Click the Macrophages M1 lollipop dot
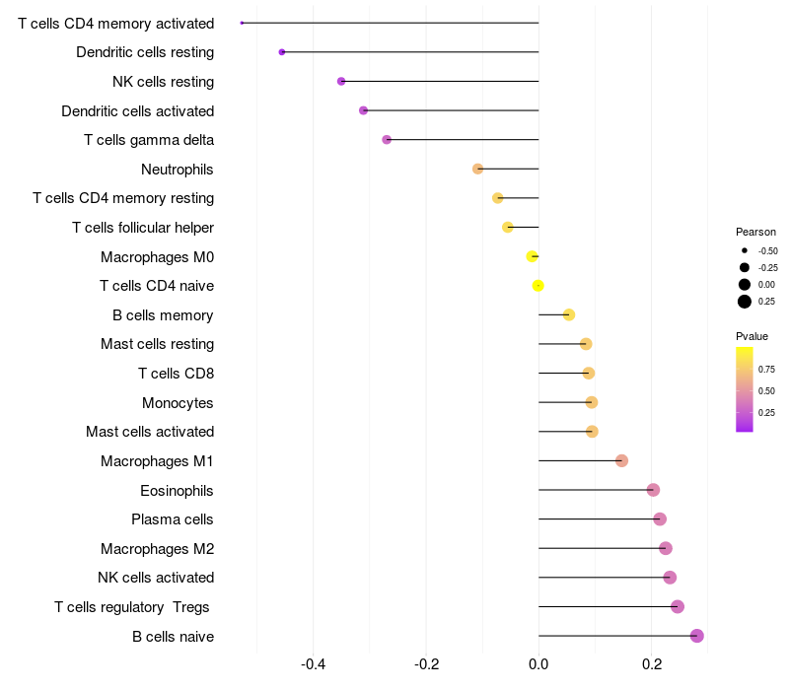 point(621,460)
